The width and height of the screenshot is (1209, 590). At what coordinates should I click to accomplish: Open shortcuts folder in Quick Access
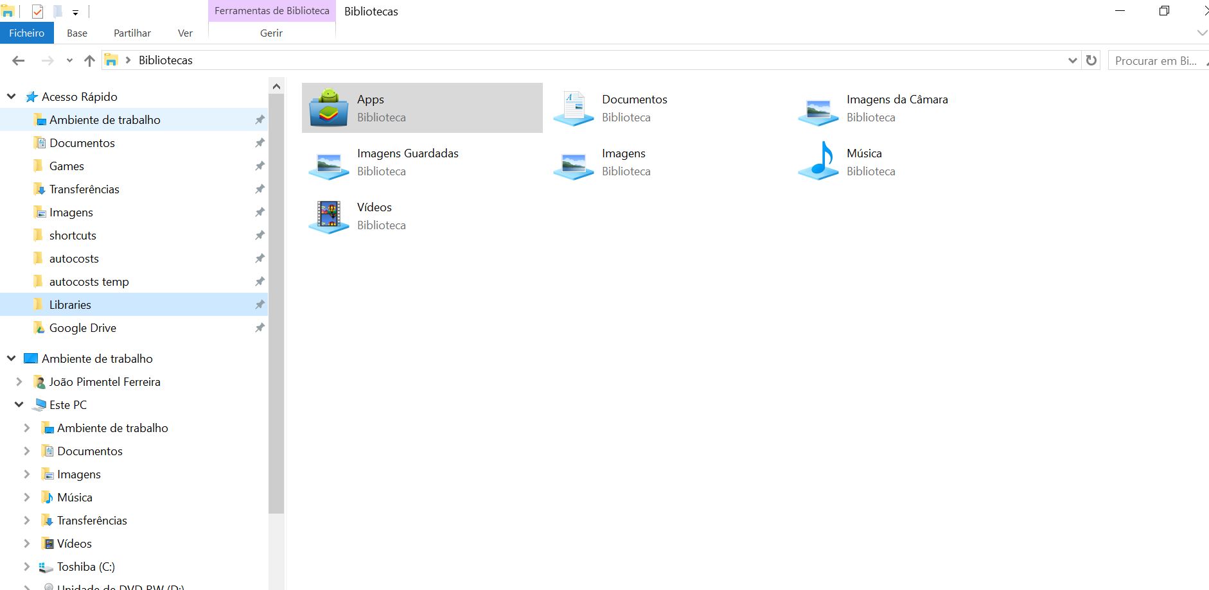click(73, 236)
